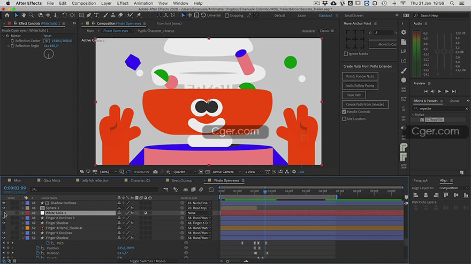Click the orange label color of layer 50
Image resolution: width=471 pixels, height=264 pixels.
(27, 228)
